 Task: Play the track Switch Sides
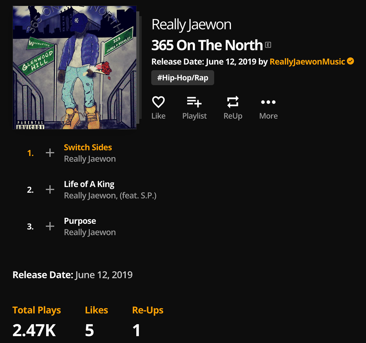click(88, 148)
